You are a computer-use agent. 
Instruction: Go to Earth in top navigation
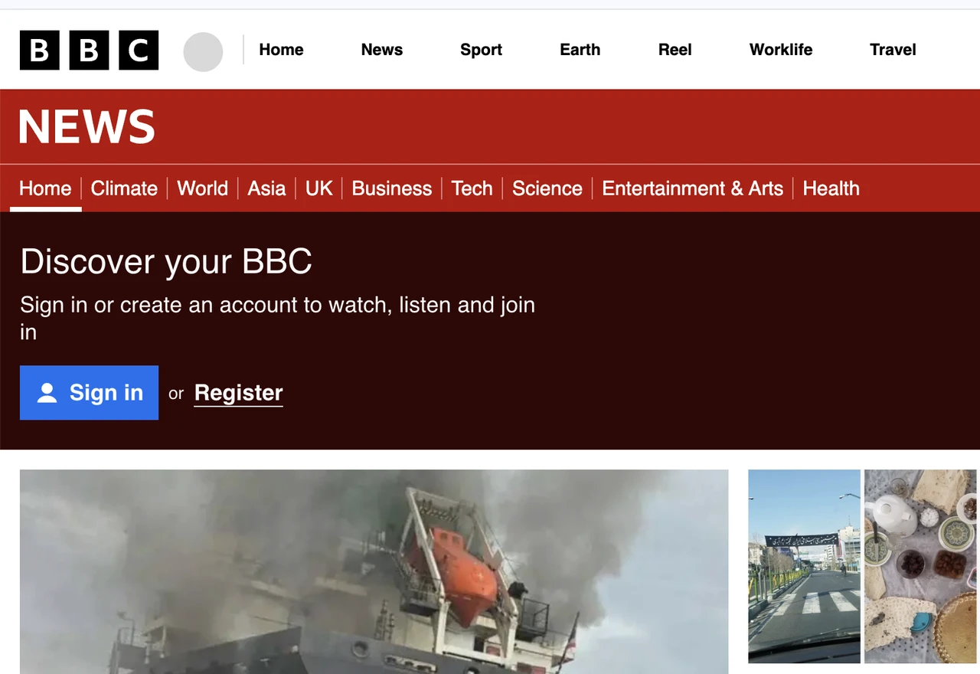[x=580, y=50]
